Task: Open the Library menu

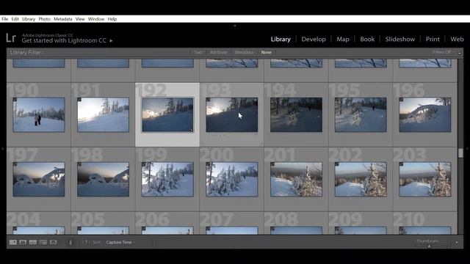Action: click(x=29, y=19)
